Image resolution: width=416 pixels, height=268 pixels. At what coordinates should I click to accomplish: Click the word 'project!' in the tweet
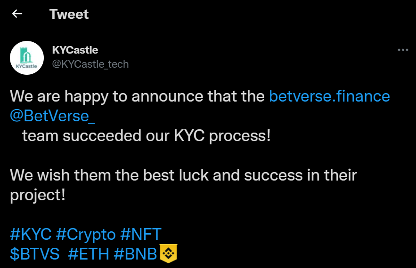coord(37,195)
